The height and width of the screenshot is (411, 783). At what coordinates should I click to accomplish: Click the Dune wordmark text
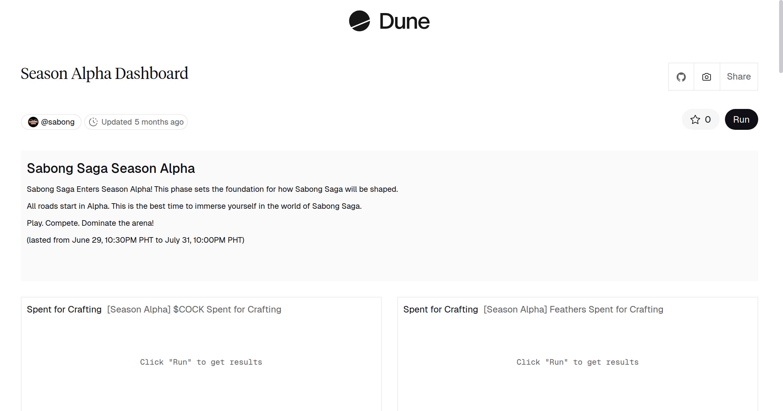[x=404, y=22]
